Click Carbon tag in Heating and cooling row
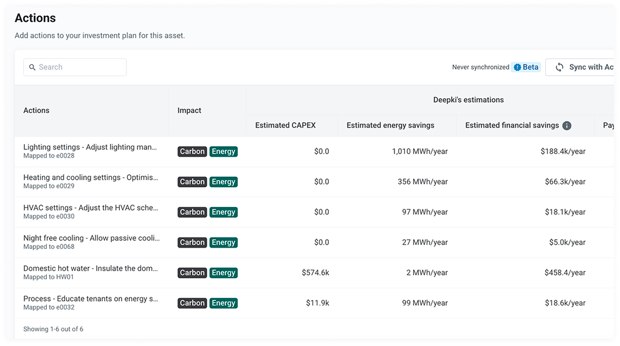Screen dimensions: 620x346 pos(192,182)
